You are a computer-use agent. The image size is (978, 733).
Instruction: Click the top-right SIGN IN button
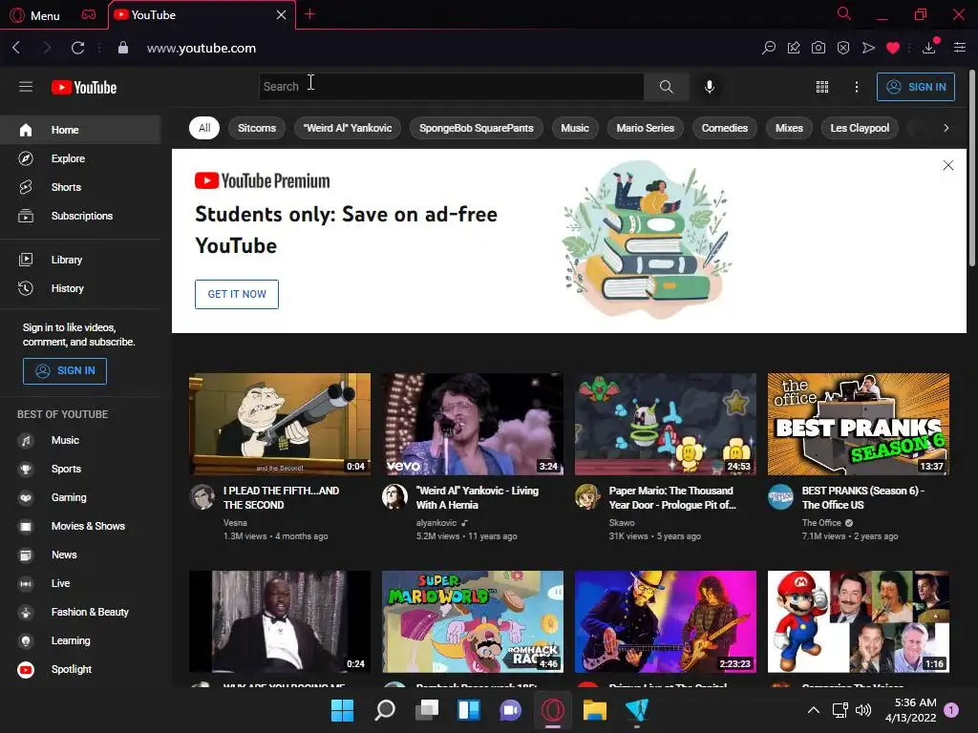(x=916, y=87)
